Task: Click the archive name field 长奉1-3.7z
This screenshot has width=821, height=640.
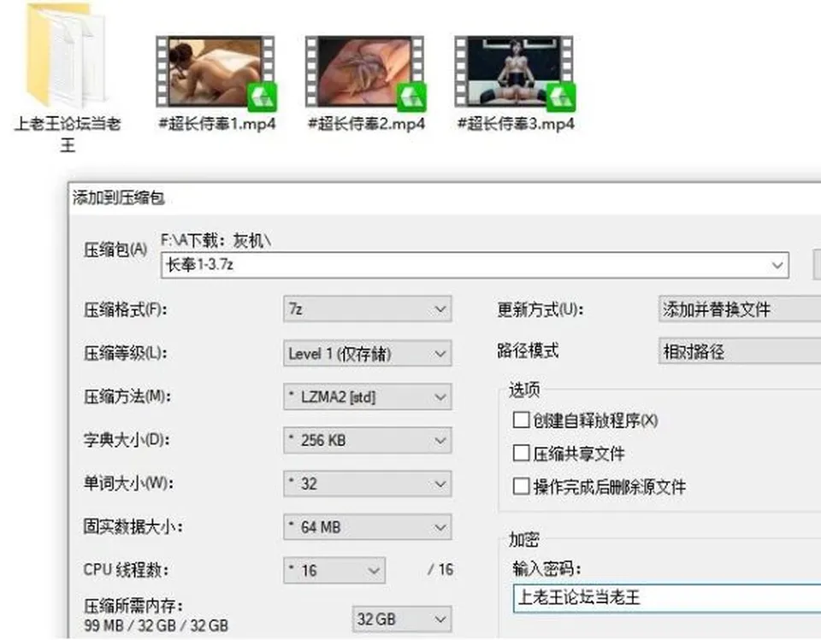Action: click(x=475, y=266)
